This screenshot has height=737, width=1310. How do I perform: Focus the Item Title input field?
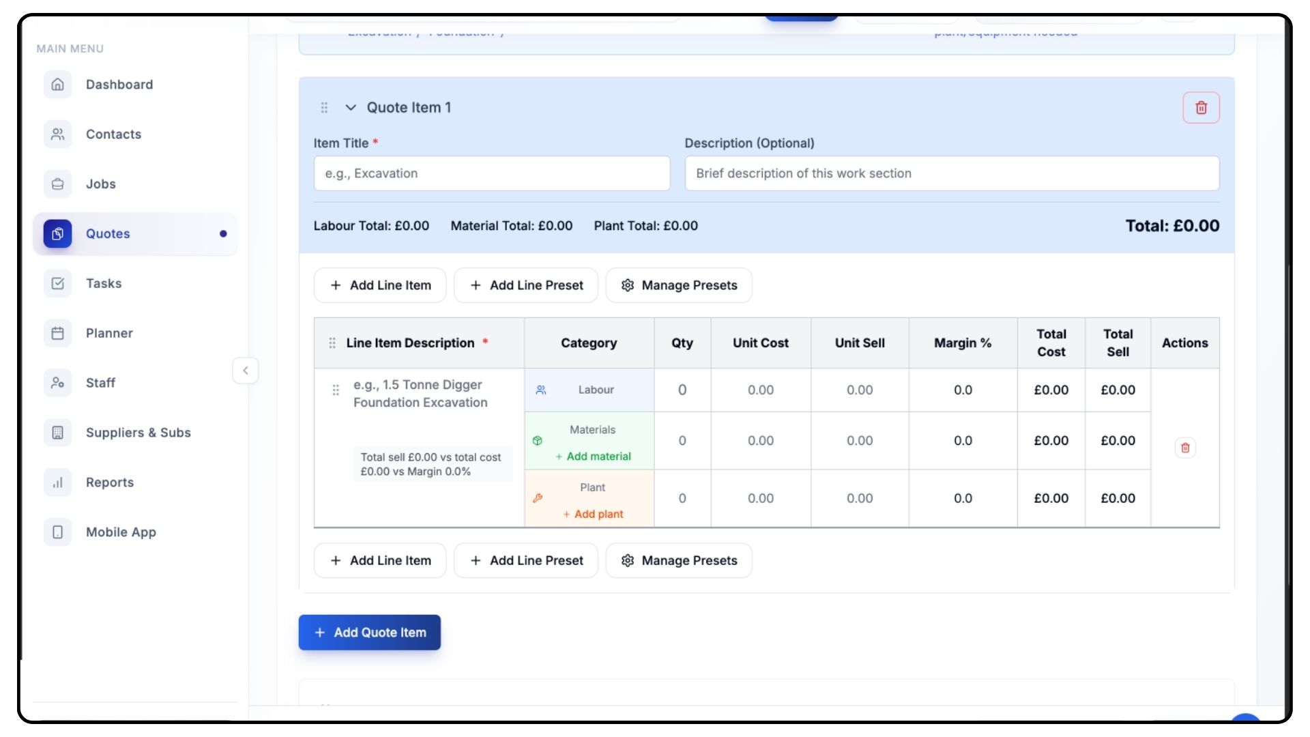click(x=491, y=173)
